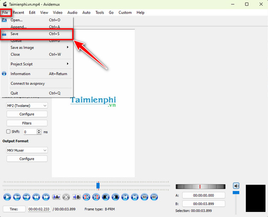Click the Frame type: B-FRM text
Screen dimensions: 268x217
(100, 209)
